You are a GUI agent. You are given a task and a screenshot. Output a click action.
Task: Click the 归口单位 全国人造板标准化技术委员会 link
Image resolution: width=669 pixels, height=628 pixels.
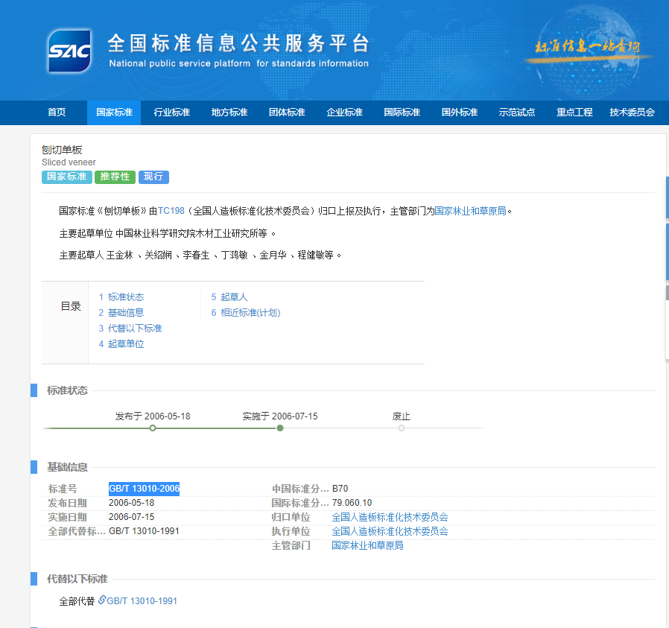tap(390, 517)
